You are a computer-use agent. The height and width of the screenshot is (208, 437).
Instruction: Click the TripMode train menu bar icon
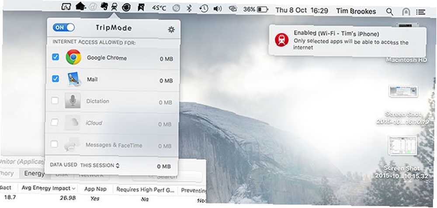[x=114, y=7]
